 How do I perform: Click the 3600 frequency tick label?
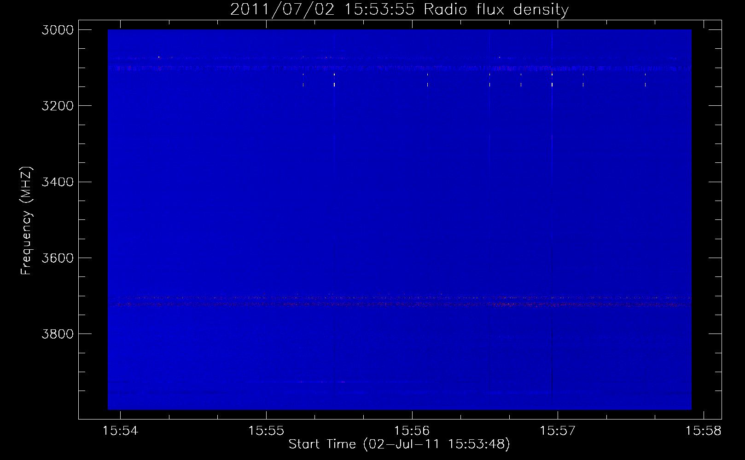[58, 258]
